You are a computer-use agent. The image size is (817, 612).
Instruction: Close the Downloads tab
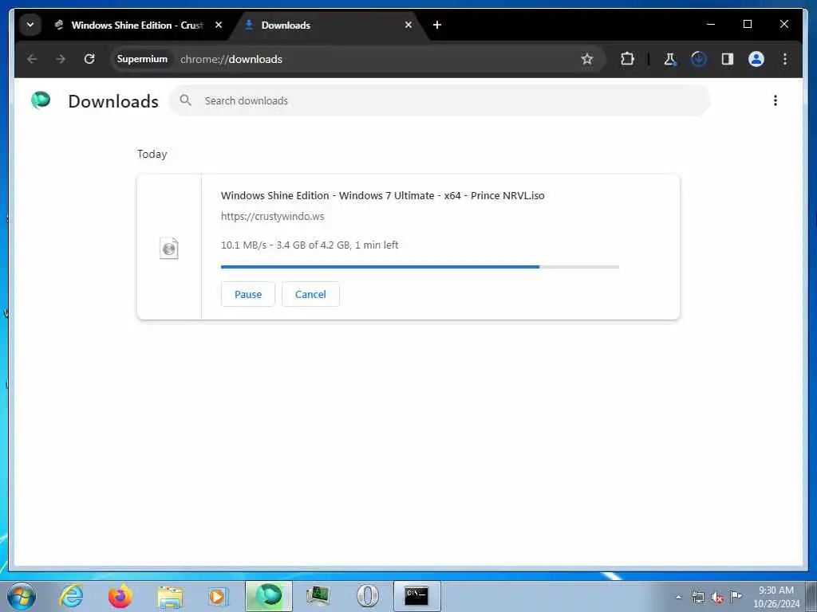tap(408, 25)
